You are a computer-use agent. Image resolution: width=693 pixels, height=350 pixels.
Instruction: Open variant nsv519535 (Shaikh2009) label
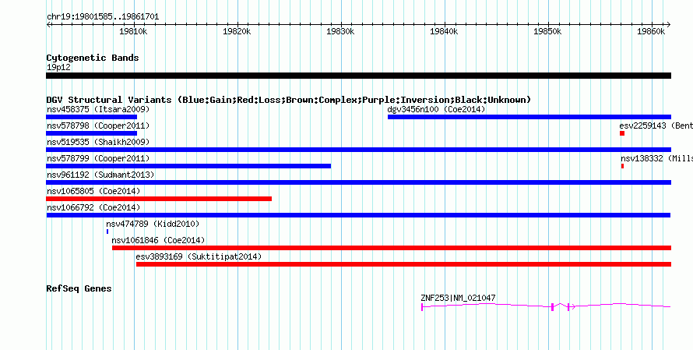point(98,142)
